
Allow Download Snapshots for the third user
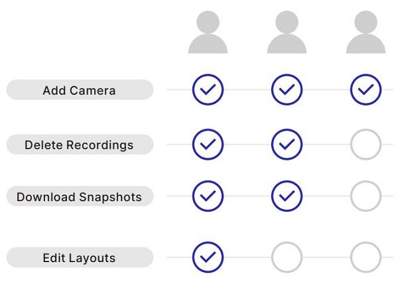[x=365, y=196]
